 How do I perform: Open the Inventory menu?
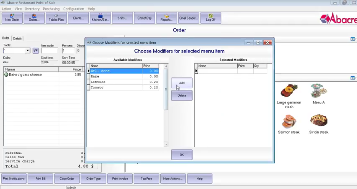[x=32, y=9]
